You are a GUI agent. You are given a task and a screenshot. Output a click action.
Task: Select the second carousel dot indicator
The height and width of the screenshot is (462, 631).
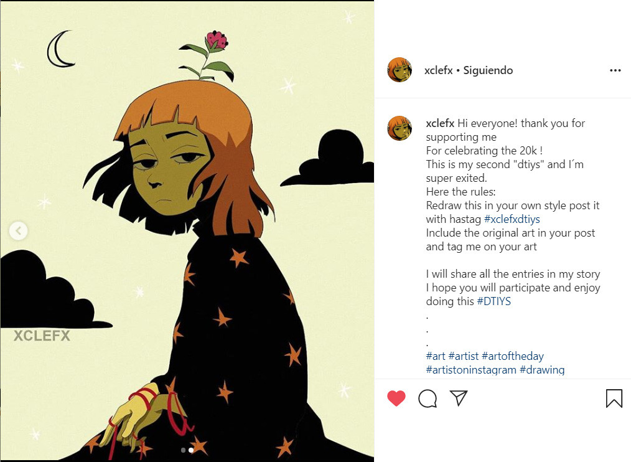point(191,450)
